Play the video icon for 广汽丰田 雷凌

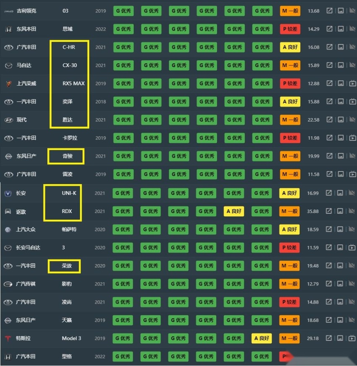pyautogui.click(x=352, y=174)
